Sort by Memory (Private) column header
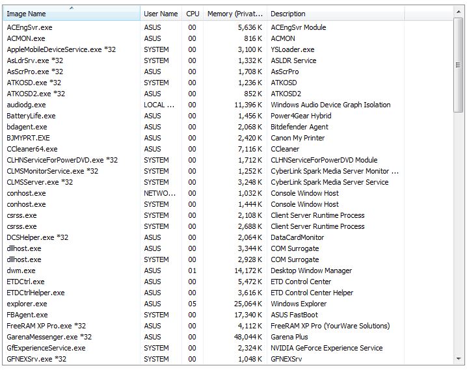 click(x=235, y=14)
